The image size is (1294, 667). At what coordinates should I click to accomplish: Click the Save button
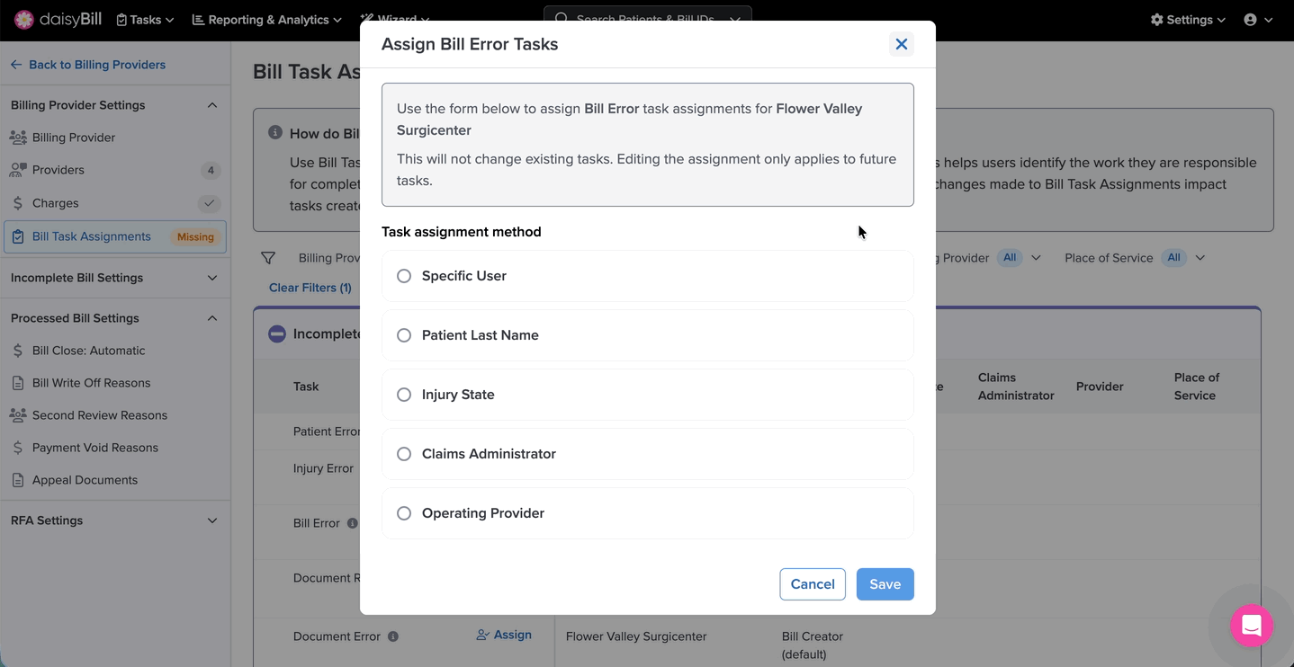point(885,584)
